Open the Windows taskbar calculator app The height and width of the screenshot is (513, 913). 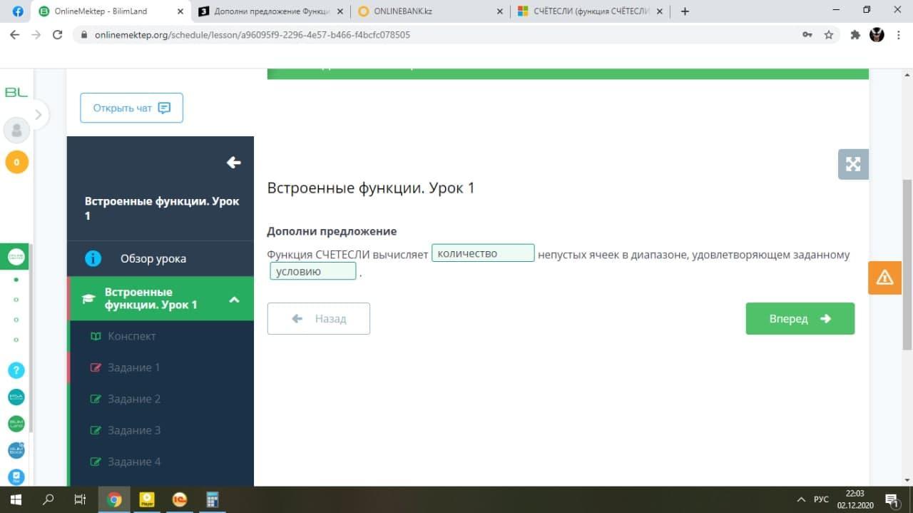pyautogui.click(x=212, y=499)
